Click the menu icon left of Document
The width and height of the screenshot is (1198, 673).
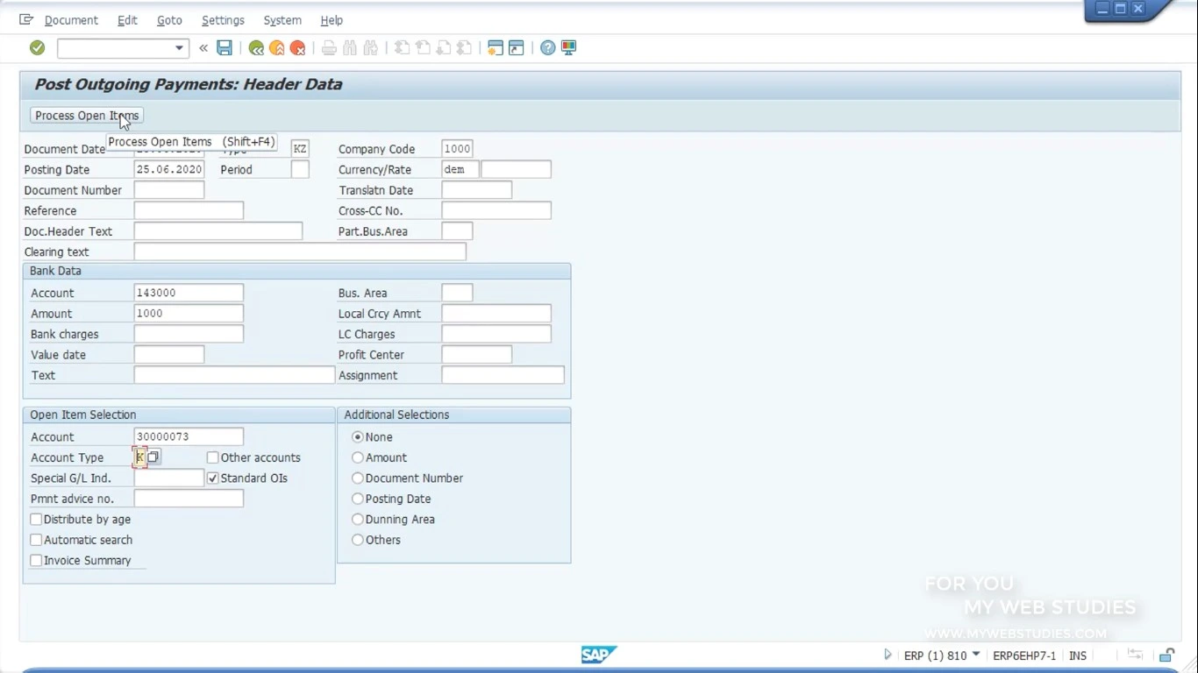(x=26, y=19)
